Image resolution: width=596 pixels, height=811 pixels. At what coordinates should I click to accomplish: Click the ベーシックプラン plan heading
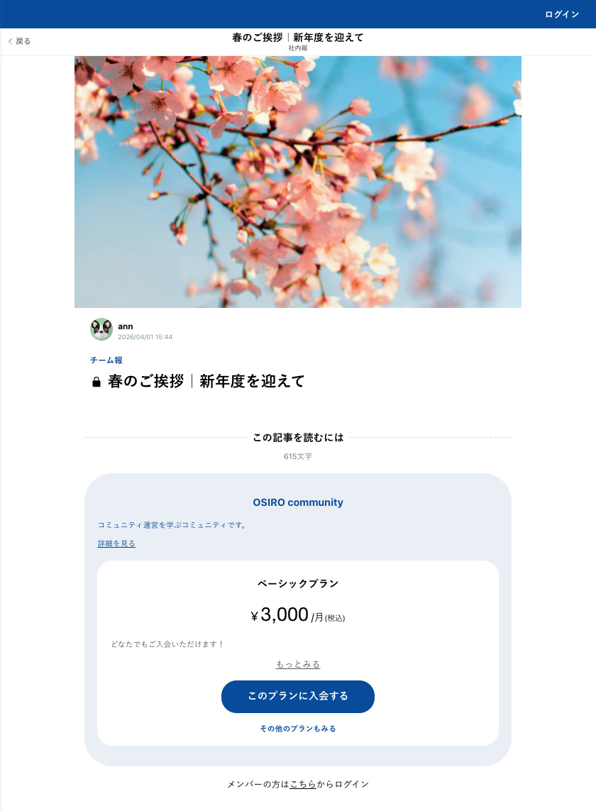coord(298,584)
